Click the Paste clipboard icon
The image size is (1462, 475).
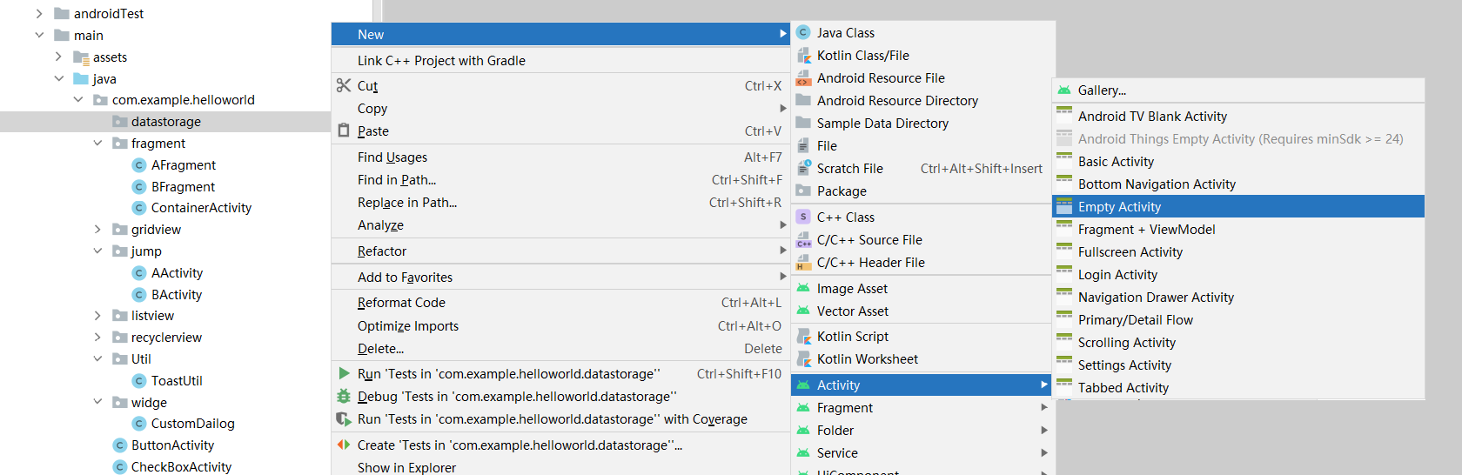344,130
